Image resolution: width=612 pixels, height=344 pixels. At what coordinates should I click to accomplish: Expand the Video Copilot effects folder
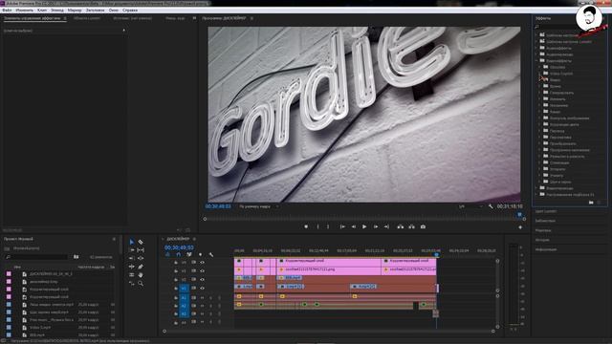point(540,74)
